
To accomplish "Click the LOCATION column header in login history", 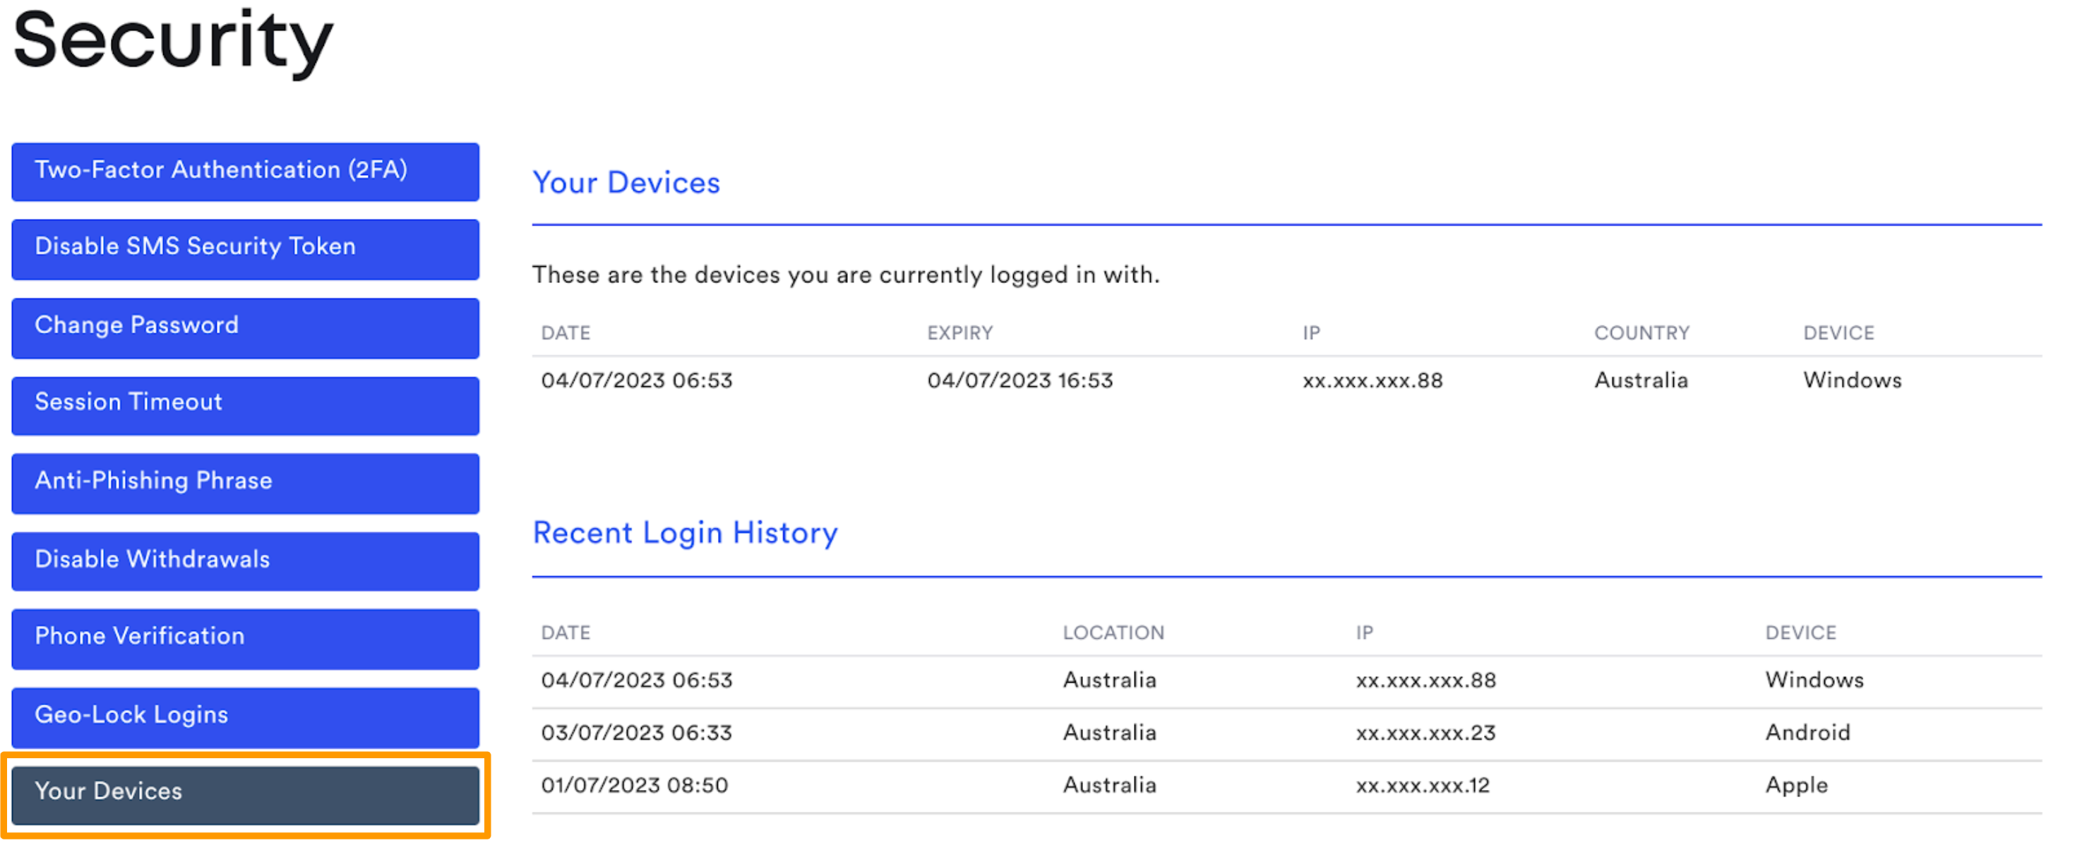I will click(1113, 633).
